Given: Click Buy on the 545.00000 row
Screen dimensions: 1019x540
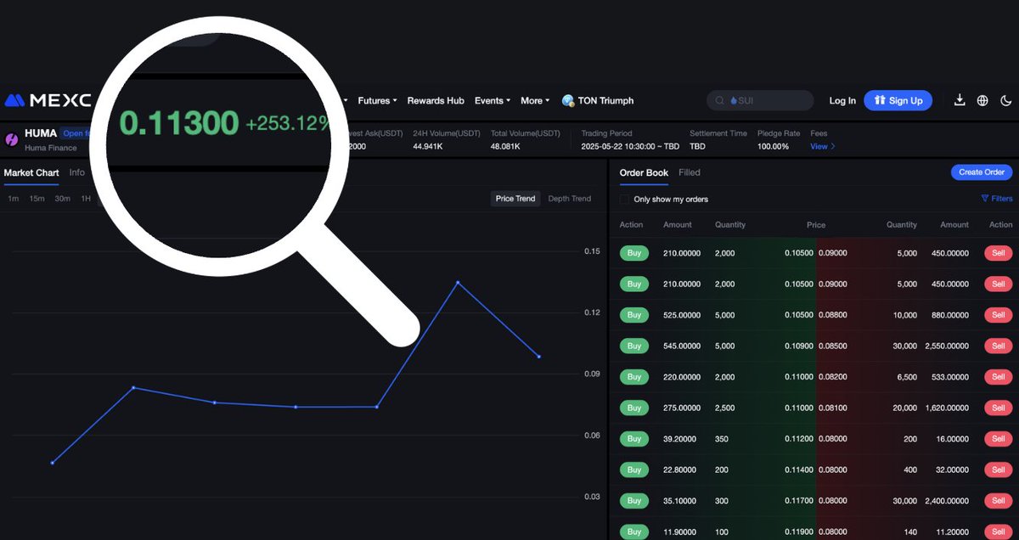Looking at the screenshot, I should click(634, 346).
